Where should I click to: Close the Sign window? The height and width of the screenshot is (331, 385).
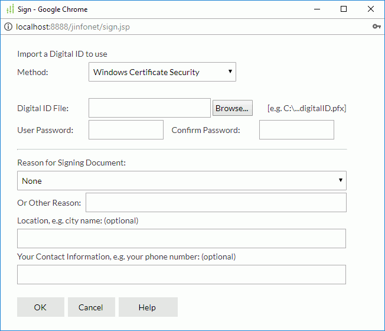point(370,9)
